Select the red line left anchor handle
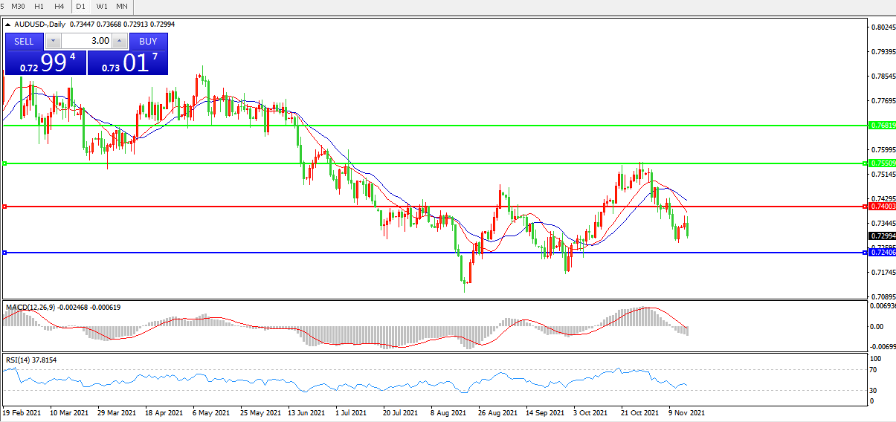Viewport: 896px width, 422px height. point(4,206)
